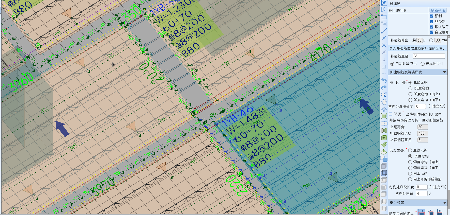This screenshot has width=450, height=215.
Task: Enable the 降板 checkbox
Action: tap(391, 114)
